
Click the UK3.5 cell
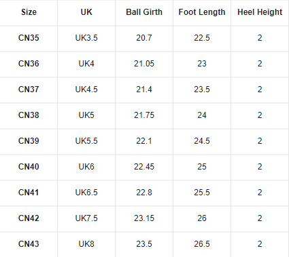coord(86,38)
